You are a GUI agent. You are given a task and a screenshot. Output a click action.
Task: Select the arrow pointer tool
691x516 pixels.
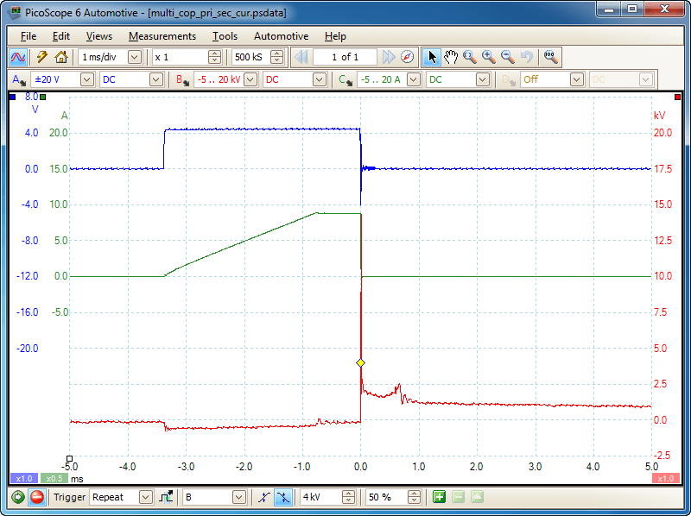(x=432, y=57)
